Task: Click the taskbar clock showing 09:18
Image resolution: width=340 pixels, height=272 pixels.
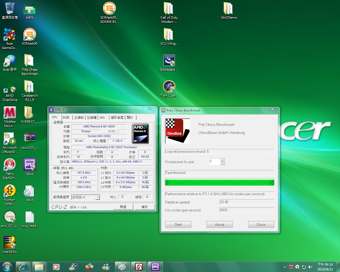Action: pos(325,267)
